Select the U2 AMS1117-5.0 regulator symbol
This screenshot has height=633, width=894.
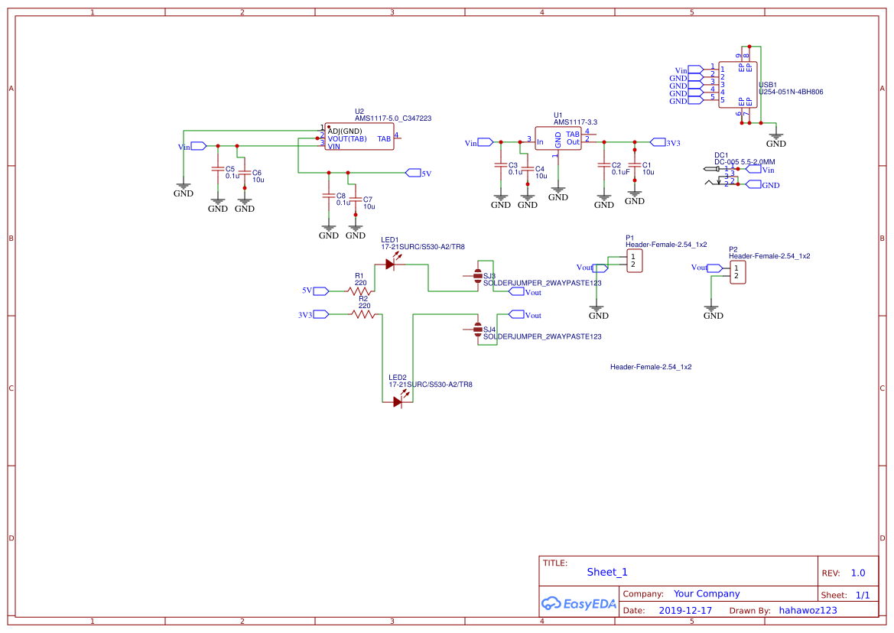(x=358, y=138)
